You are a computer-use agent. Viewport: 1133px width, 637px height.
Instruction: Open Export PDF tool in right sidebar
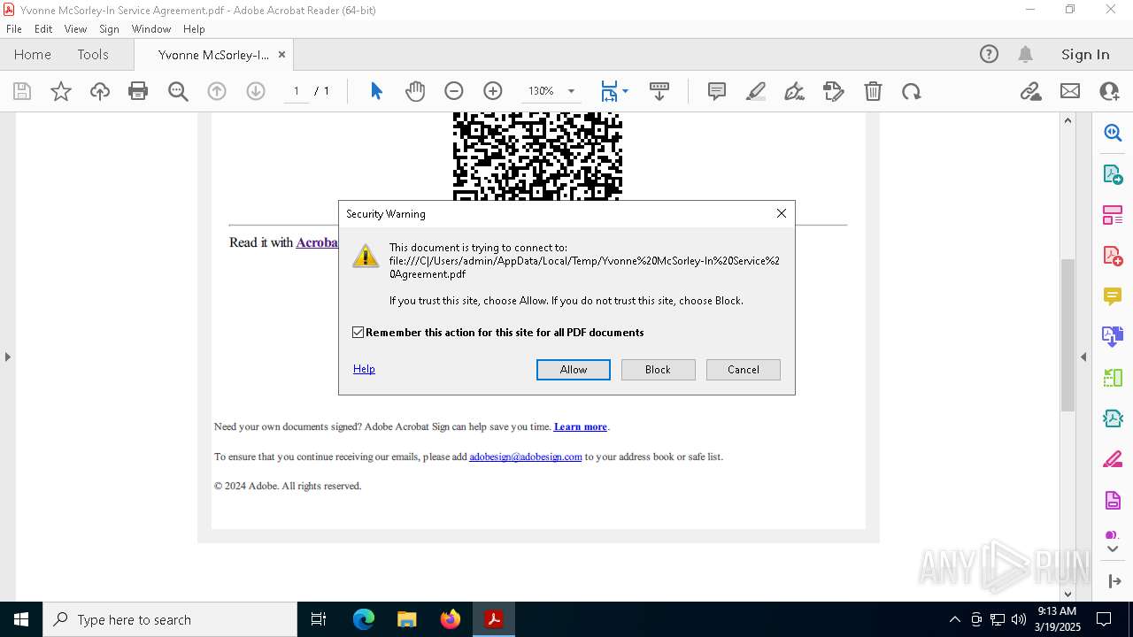tap(1113, 174)
